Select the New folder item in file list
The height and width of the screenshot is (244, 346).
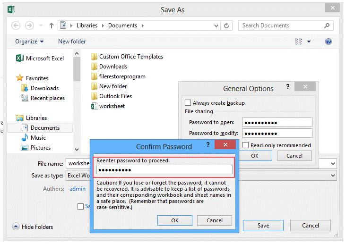pos(109,86)
